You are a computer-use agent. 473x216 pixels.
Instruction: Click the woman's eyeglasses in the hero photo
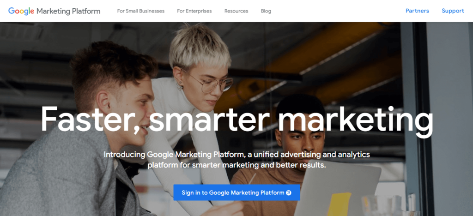click(x=212, y=83)
